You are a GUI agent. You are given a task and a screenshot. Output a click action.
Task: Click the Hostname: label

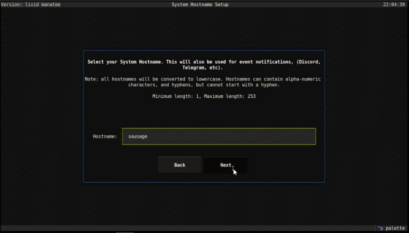point(105,137)
